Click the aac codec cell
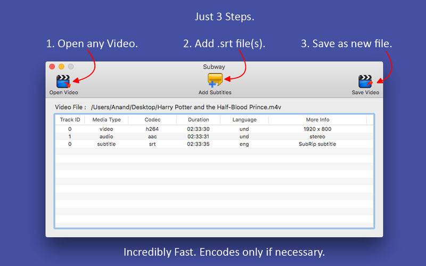The height and width of the screenshot is (266, 426). [152, 137]
